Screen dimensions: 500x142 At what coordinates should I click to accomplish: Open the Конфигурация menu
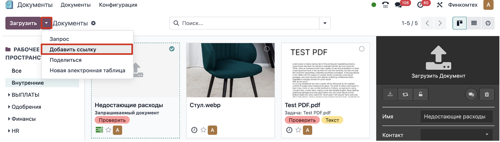pos(118,5)
